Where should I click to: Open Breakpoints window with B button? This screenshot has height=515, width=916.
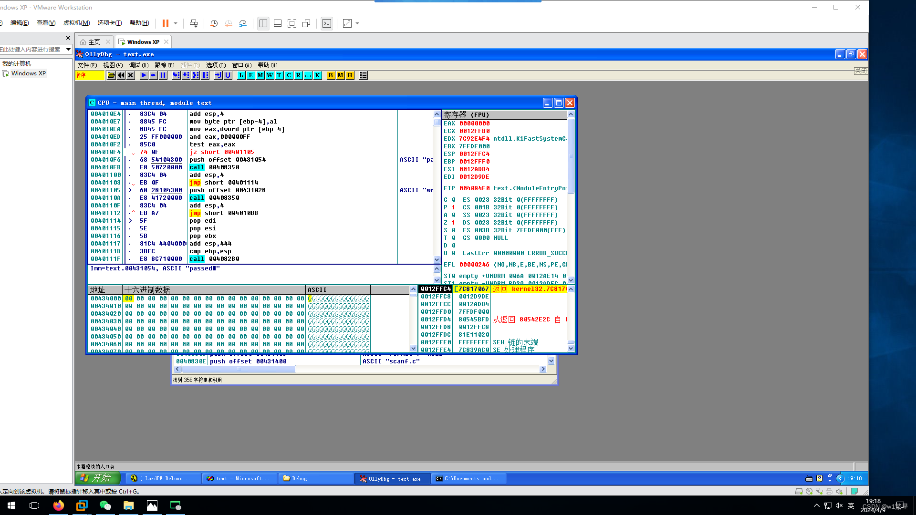pos(331,75)
